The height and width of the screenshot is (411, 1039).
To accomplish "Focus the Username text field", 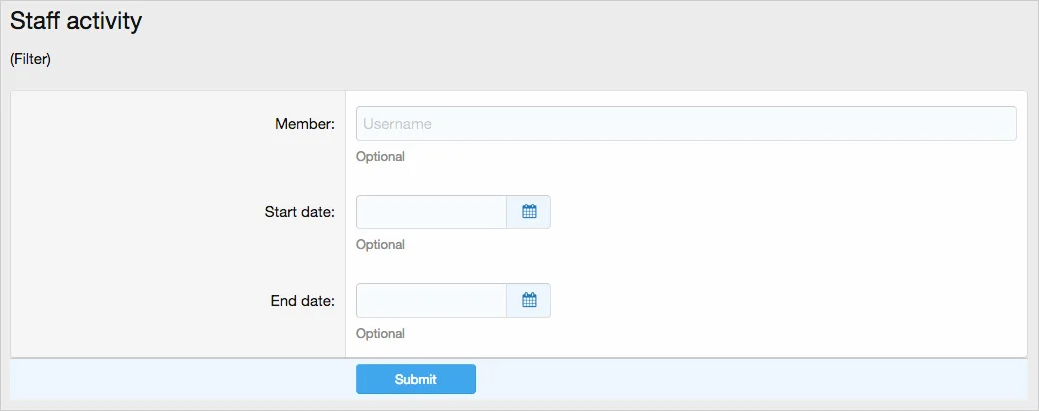I will (686, 124).
